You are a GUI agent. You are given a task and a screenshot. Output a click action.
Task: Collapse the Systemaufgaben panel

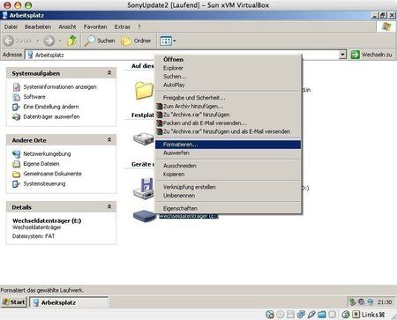[x=109, y=73]
